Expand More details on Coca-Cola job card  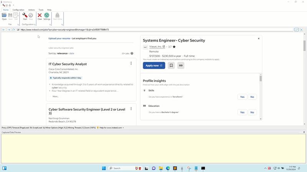[55, 96]
